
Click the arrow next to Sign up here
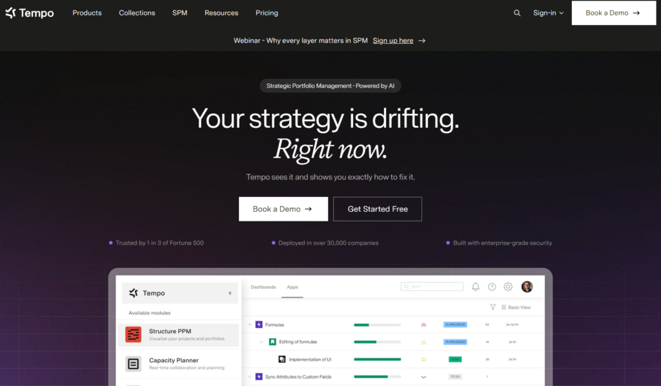pyautogui.click(x=422, y=41)
